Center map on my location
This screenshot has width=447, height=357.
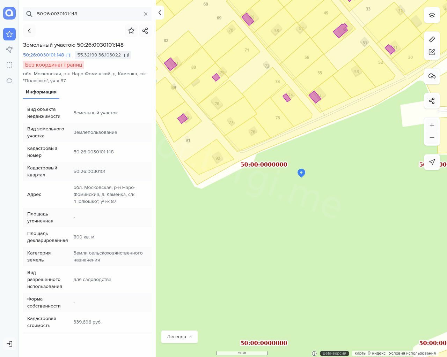[x=432, y=162]
